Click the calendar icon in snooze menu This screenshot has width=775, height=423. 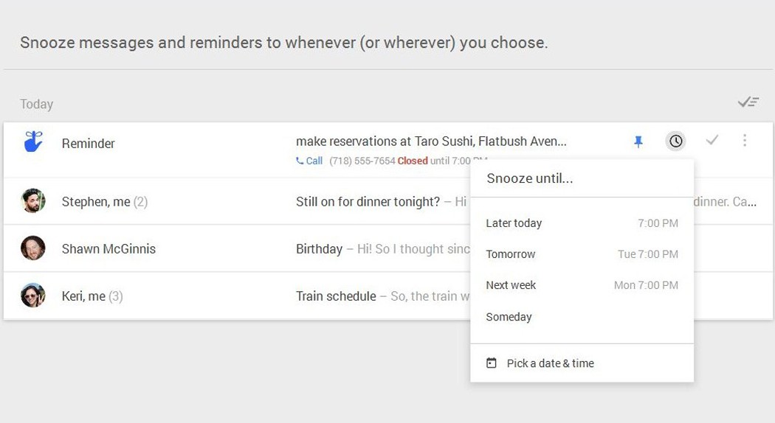click(x=492, y=363)
